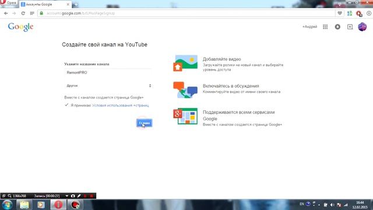Add page to bookmarks with heart icon

click(x=339, y=13)
